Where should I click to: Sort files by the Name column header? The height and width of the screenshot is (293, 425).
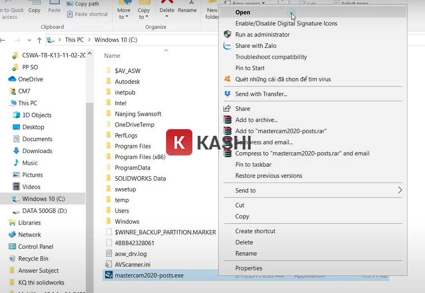112,56
